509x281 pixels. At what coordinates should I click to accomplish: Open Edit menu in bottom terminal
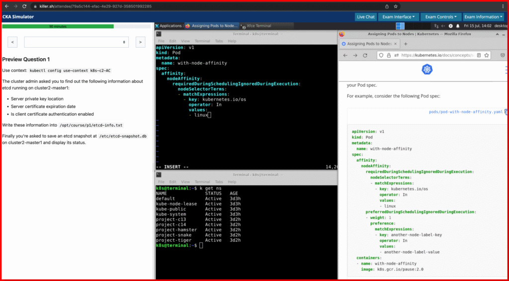click(172, 182)
